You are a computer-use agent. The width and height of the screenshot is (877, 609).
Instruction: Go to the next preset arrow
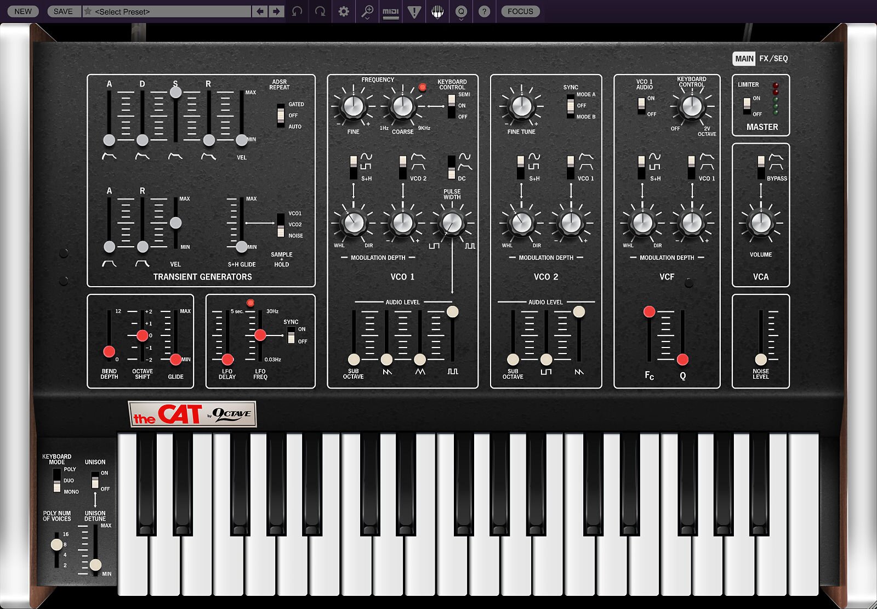(x=276, y=12)
